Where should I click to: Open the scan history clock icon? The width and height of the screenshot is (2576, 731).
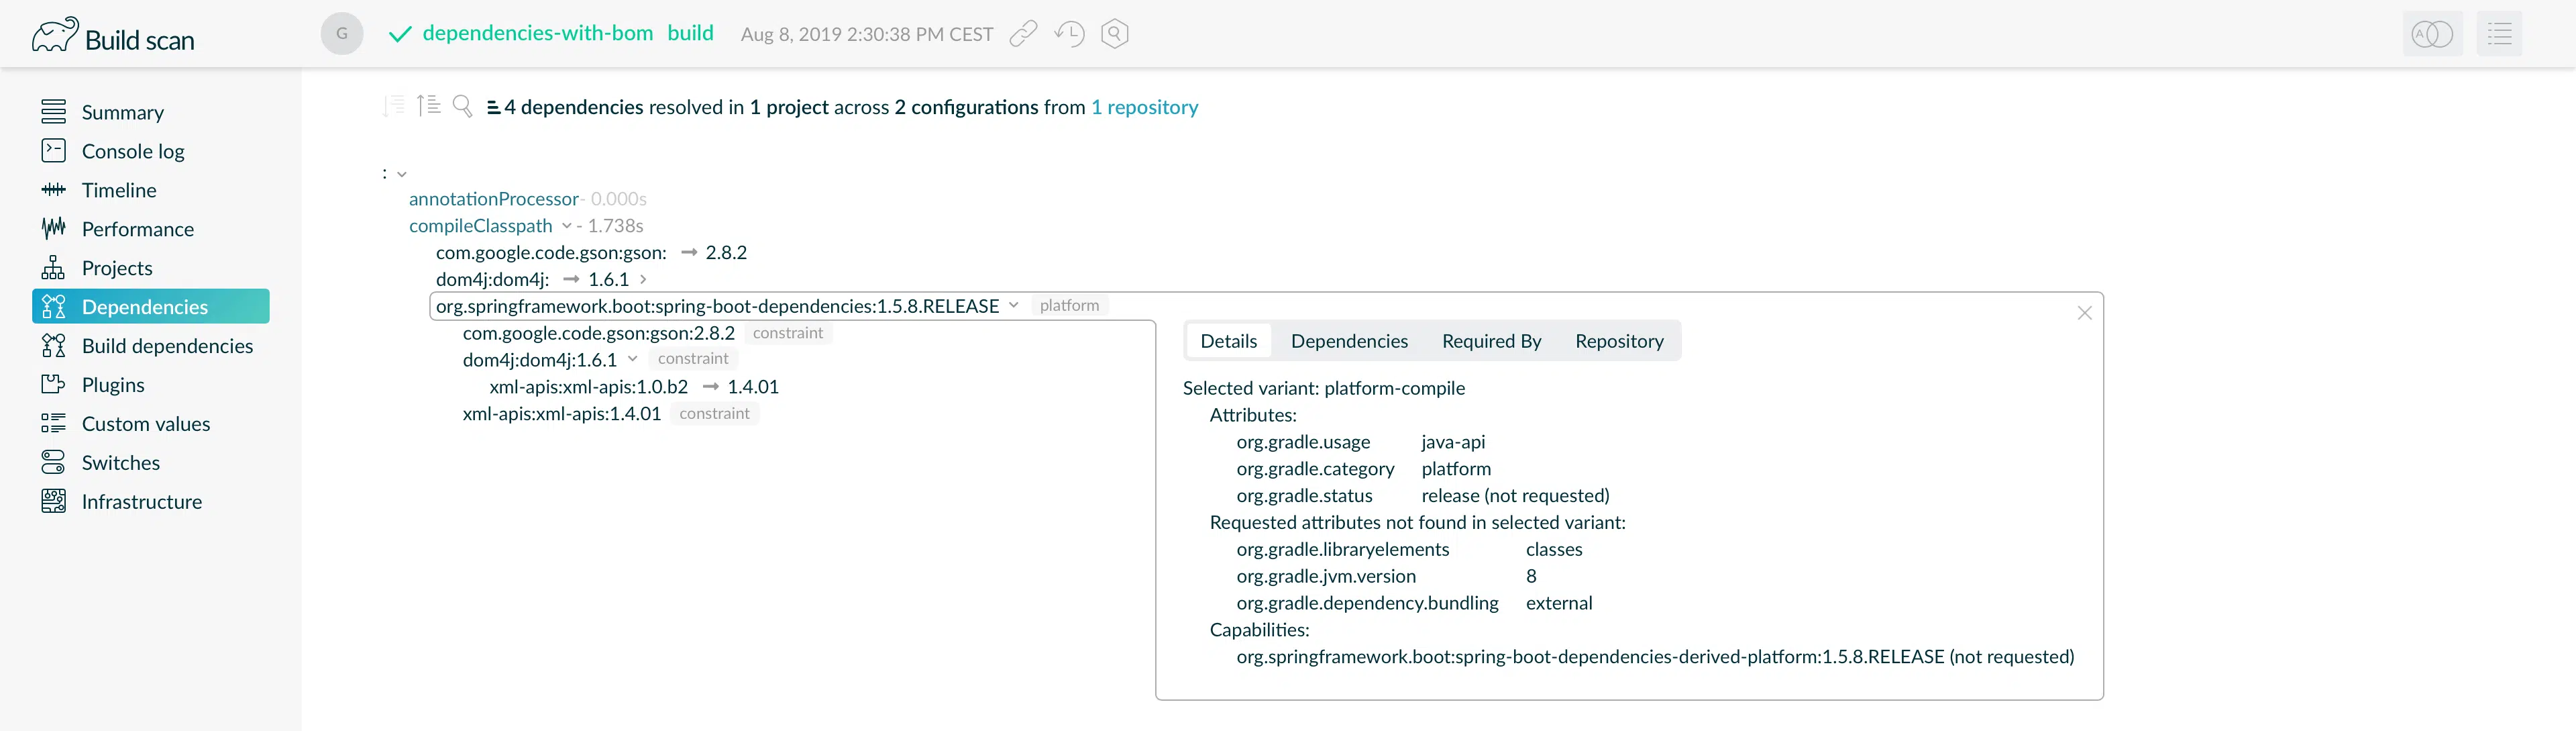(1069, 34)
